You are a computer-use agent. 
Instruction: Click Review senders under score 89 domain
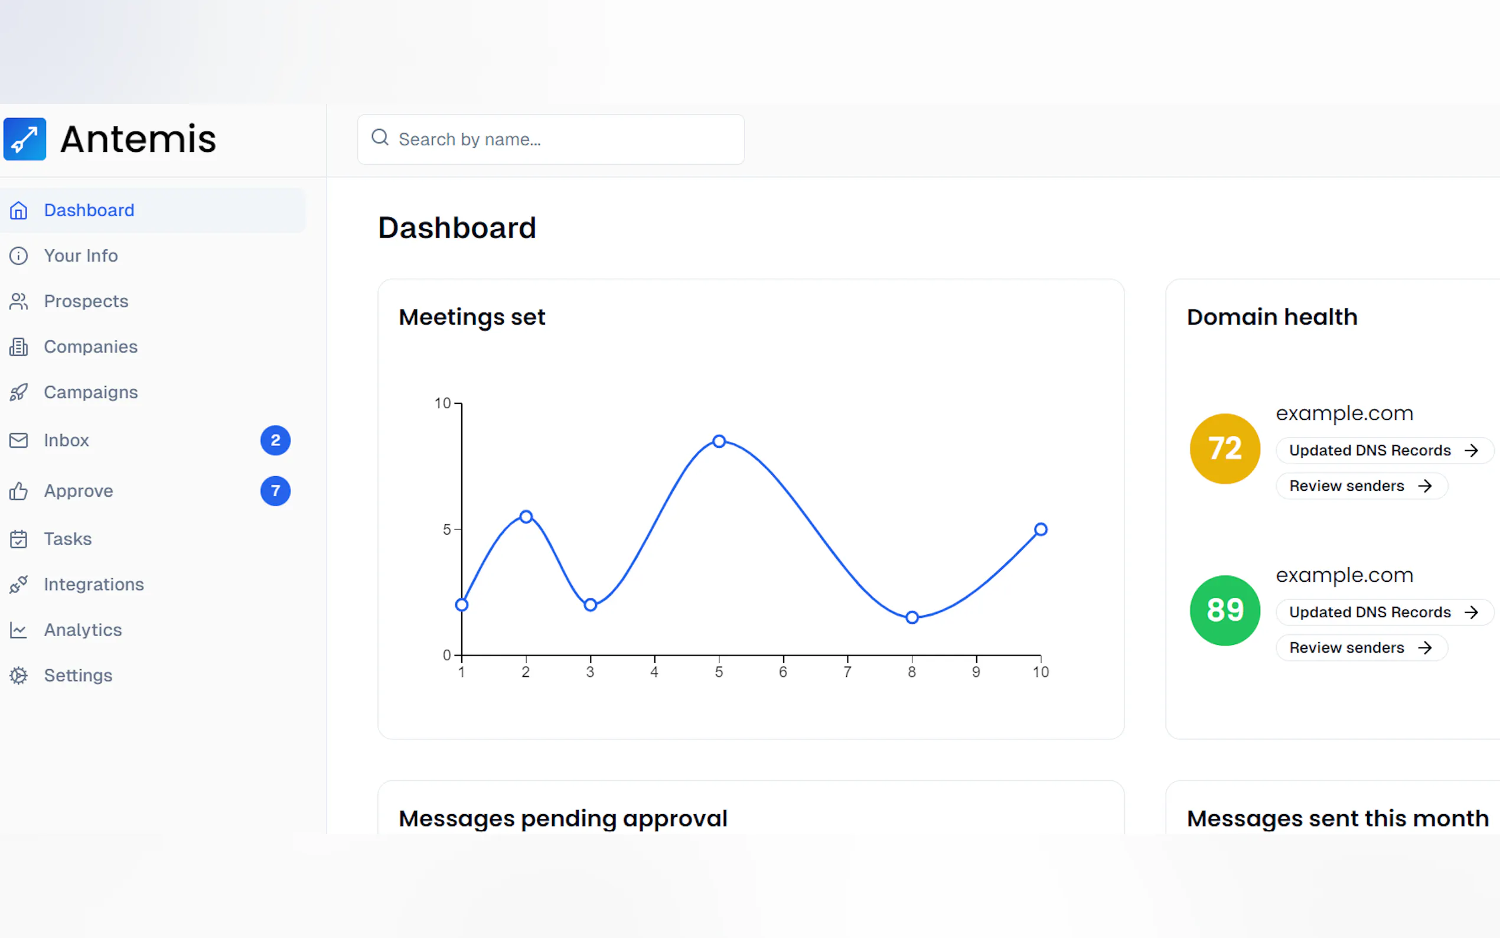point(1361,647)
